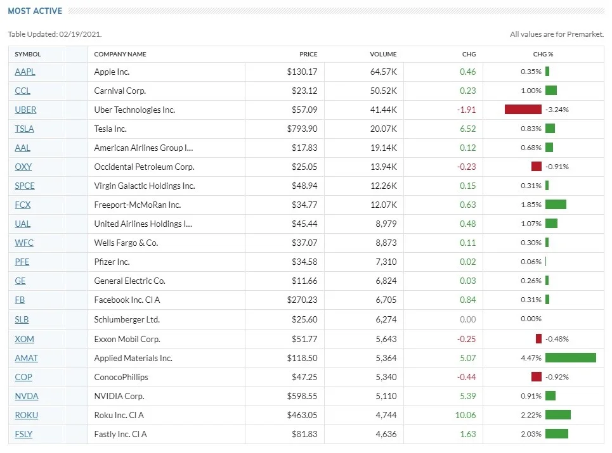This screenshot has width=612, height=453.
Task: Click the SYMBOL column header
Action: [x=28, y=54]
